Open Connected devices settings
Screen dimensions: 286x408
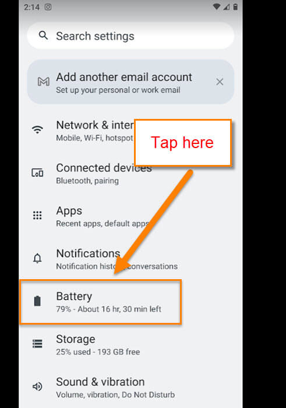point(130,174)
